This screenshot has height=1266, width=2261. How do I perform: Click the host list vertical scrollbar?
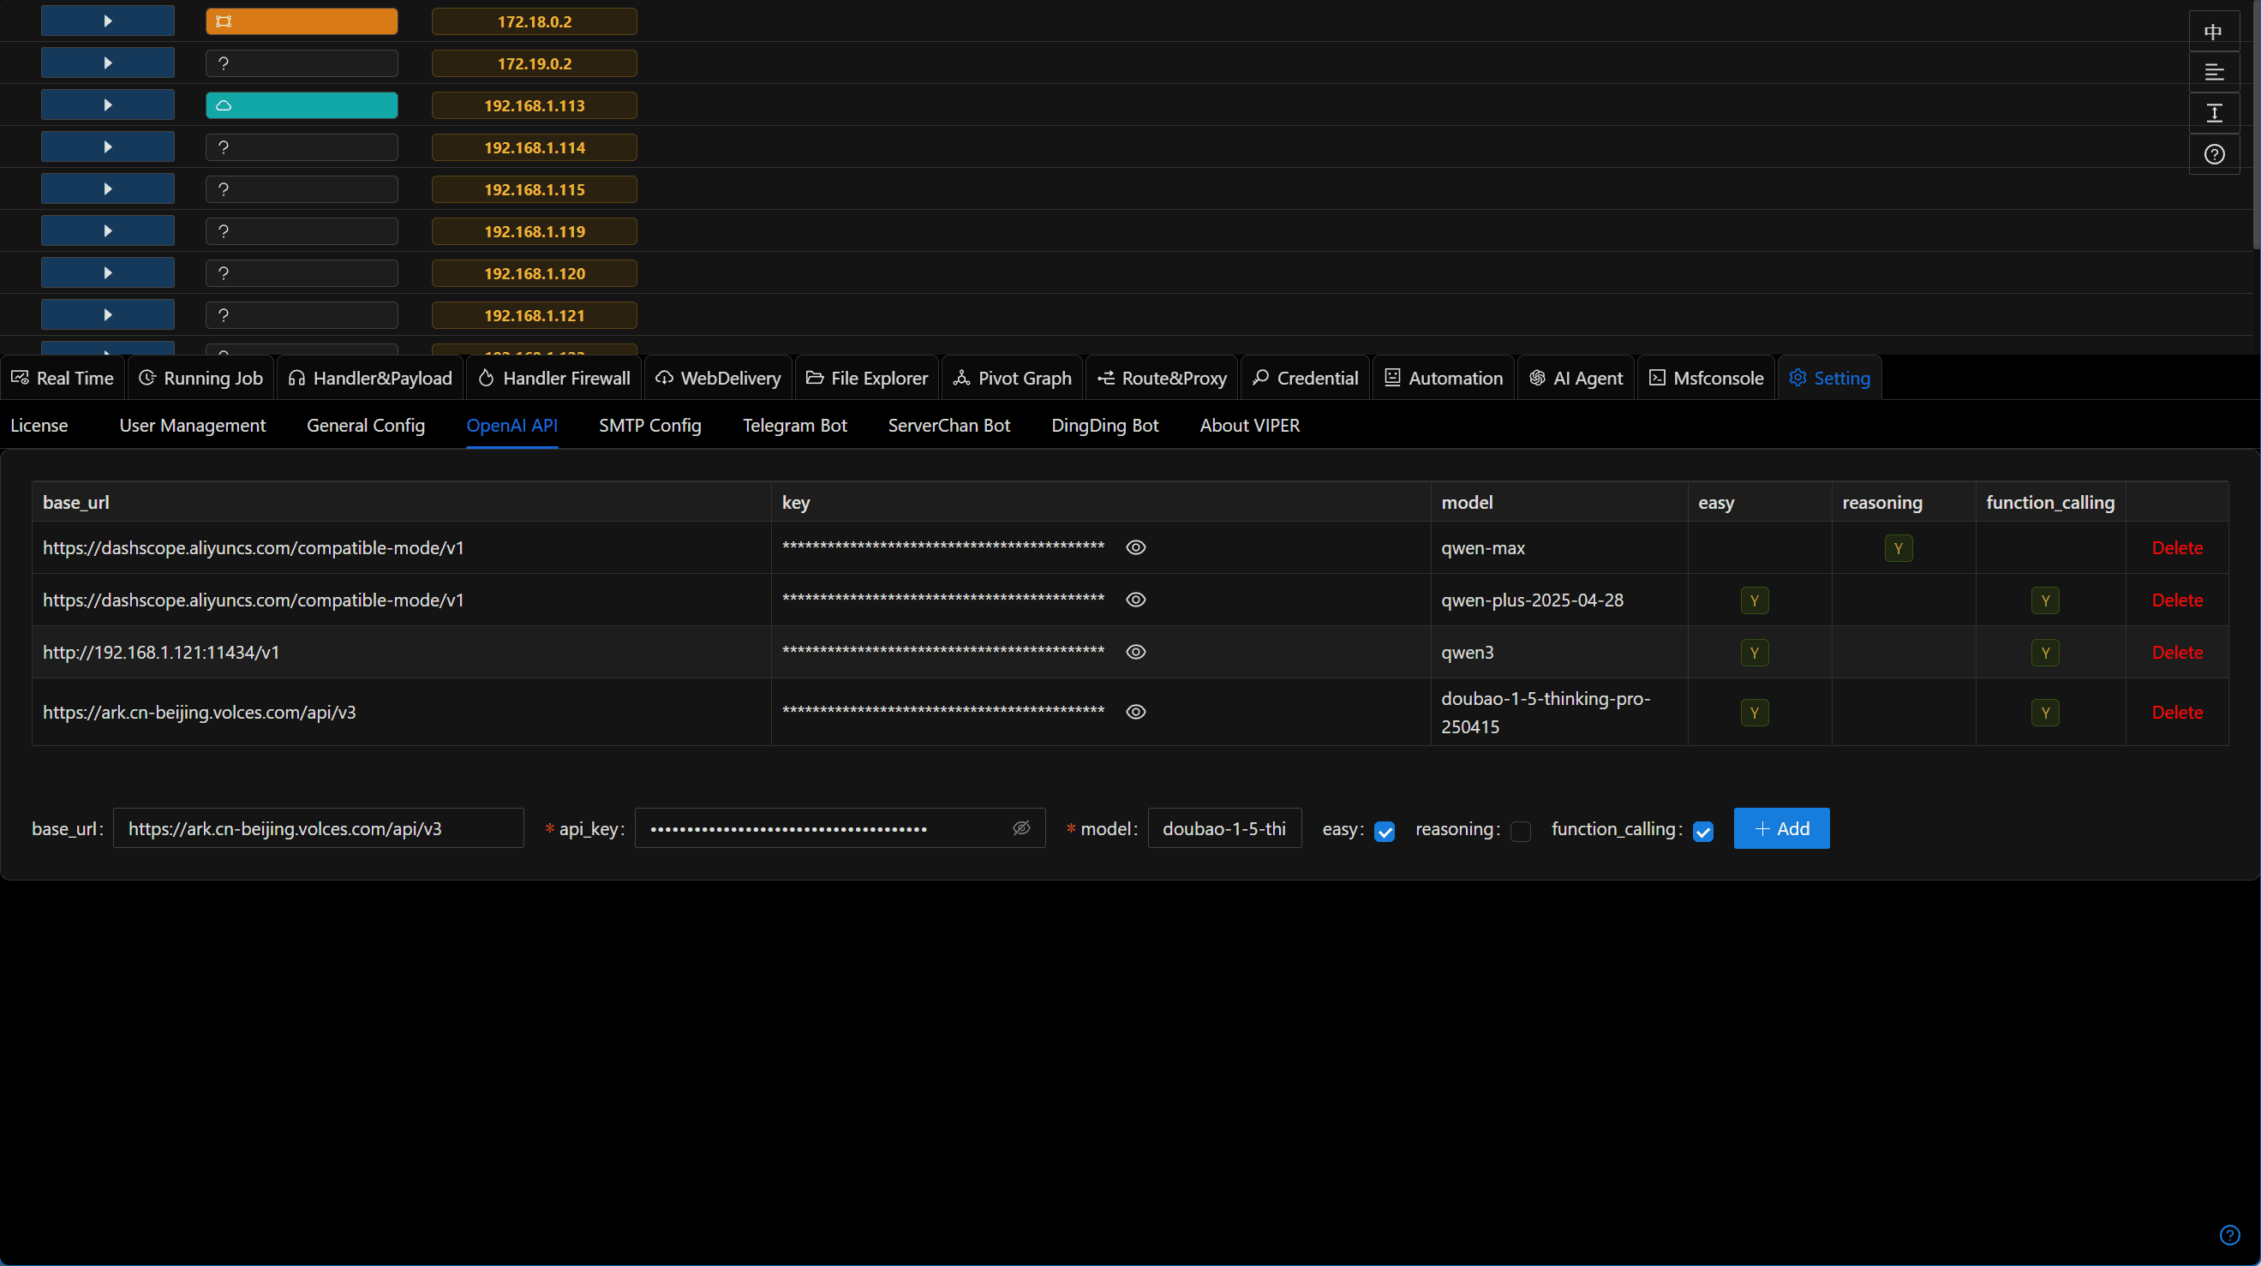[x=2257, y=124]
